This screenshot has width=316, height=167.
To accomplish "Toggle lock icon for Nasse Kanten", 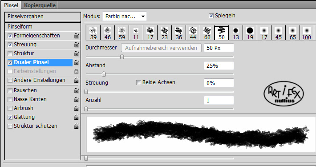I will coord(77,99).
